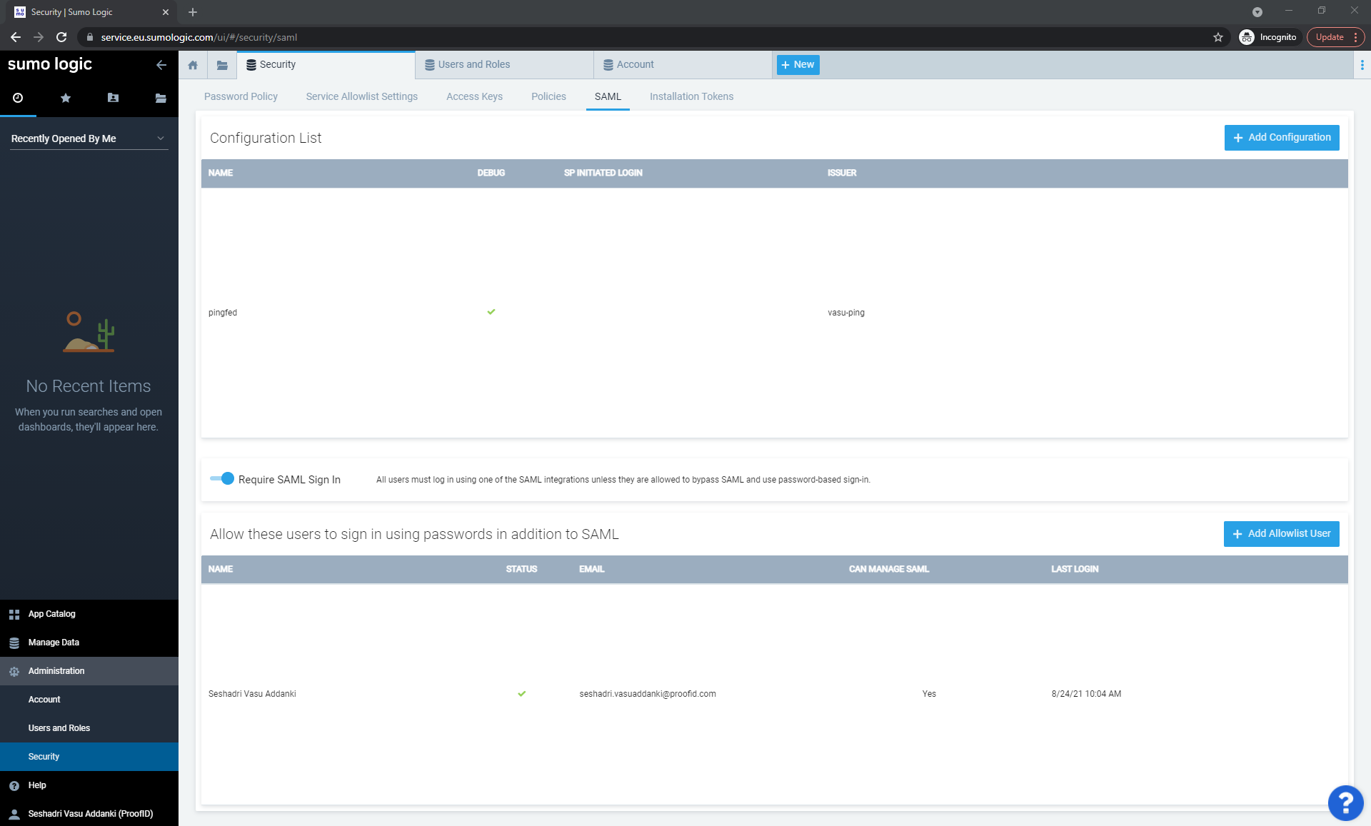Click the New button in top navigation
Screen dimensions: 1371x826
click(796, 64)
